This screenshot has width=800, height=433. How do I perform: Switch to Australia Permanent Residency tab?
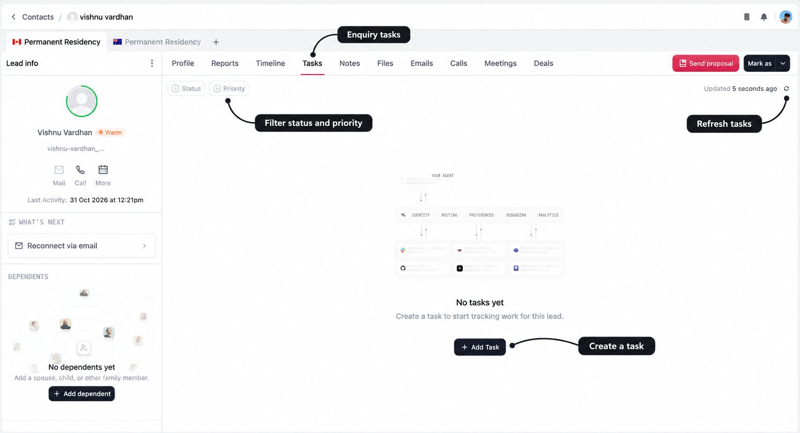click(157, 42)
